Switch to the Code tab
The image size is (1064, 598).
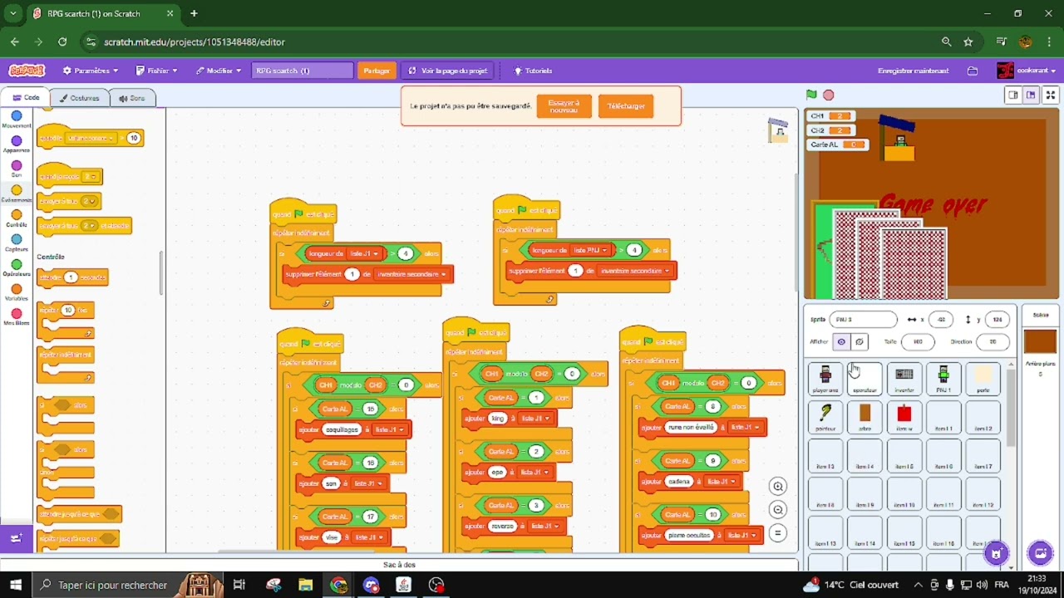pyautogui.click(x=25, y=98)
